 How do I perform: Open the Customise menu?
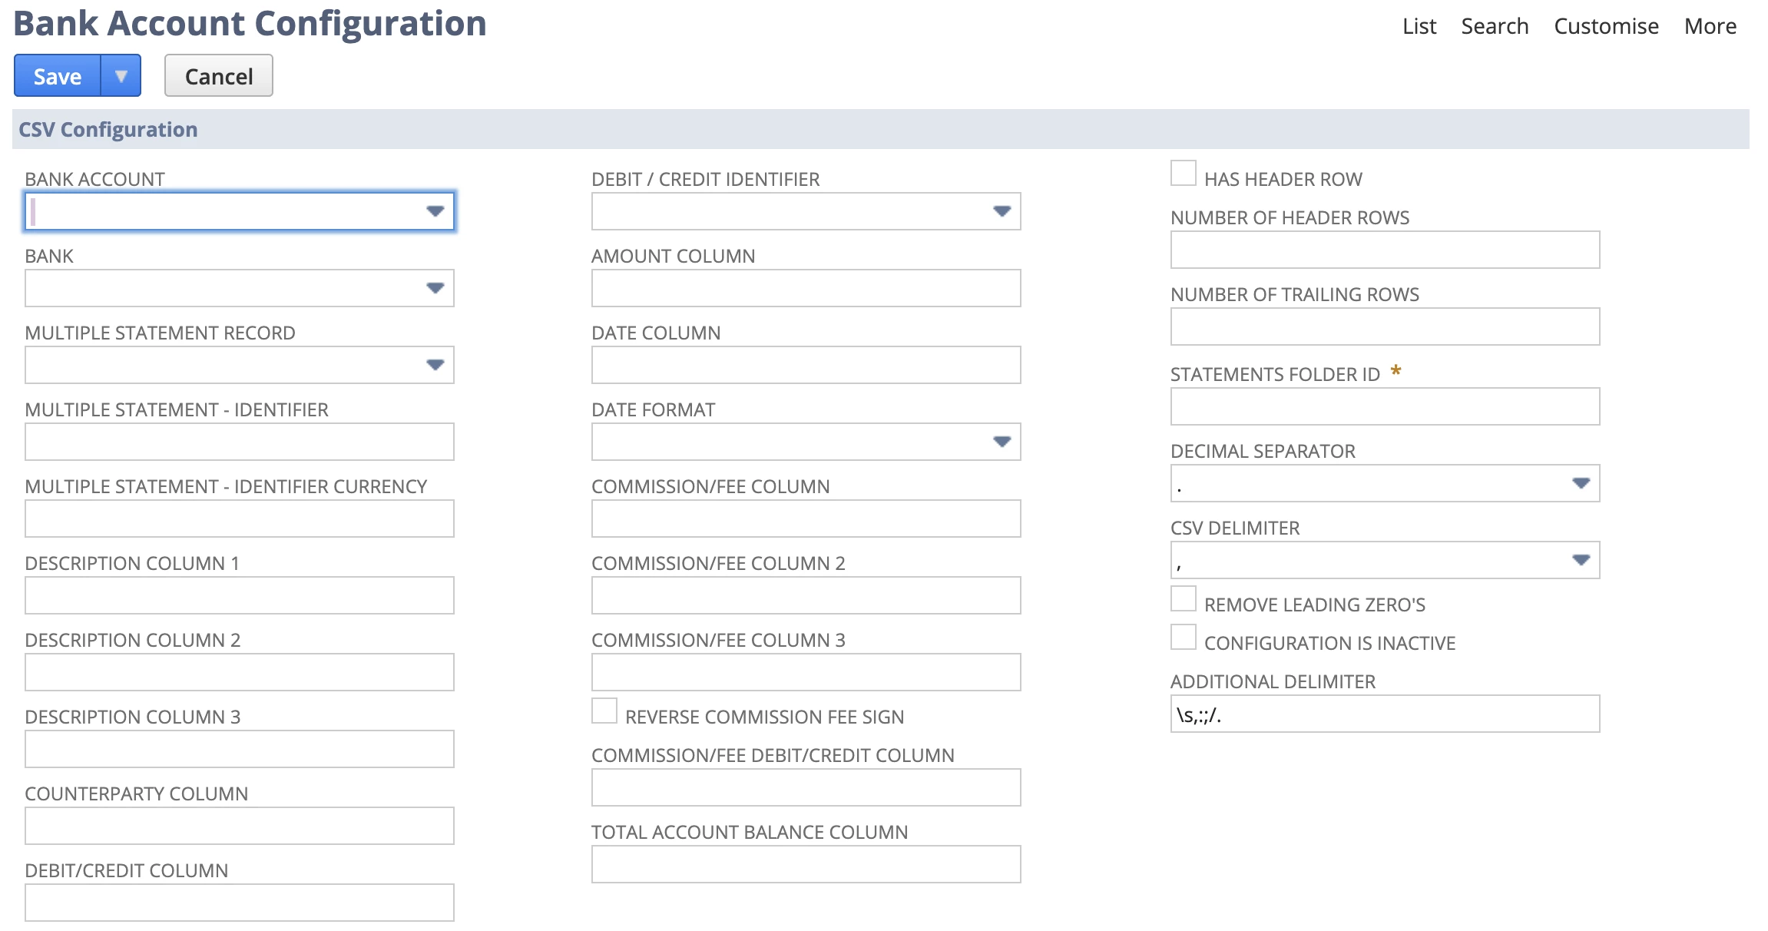(x=1605, y=25)
